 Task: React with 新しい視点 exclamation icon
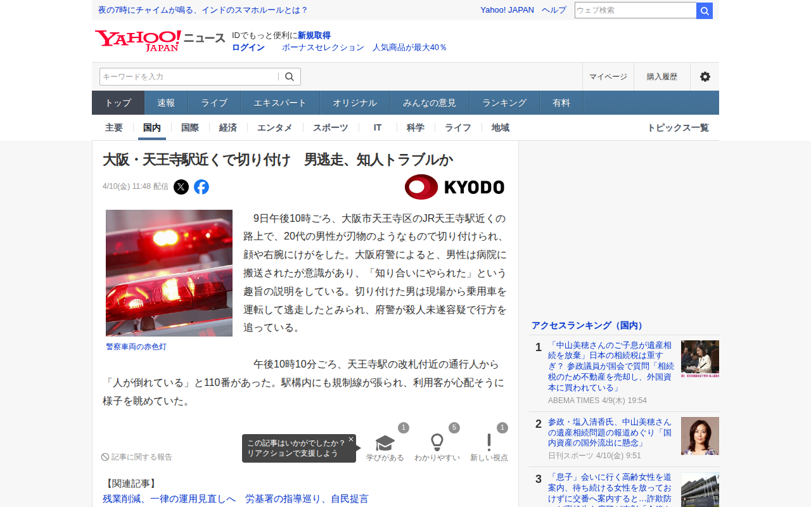[489, 443]
